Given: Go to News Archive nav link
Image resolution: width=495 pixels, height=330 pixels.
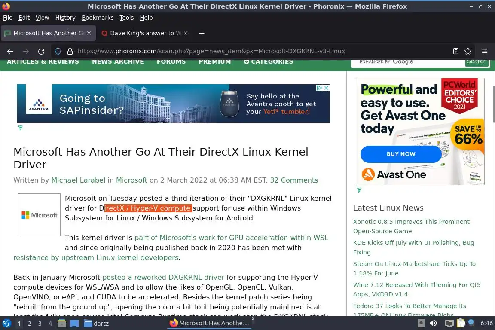Looking at the screenshot, I should click(118, 62).
